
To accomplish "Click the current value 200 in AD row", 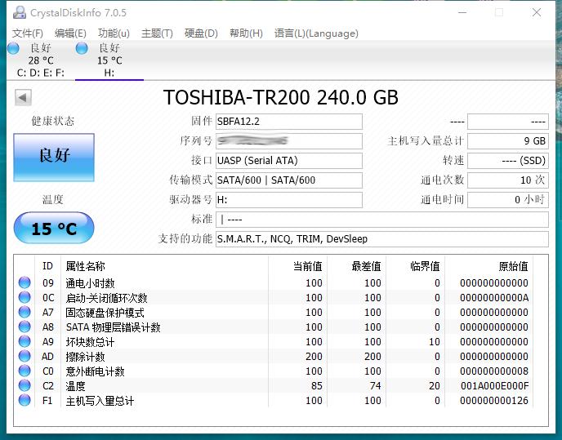I will click(314, 357).
